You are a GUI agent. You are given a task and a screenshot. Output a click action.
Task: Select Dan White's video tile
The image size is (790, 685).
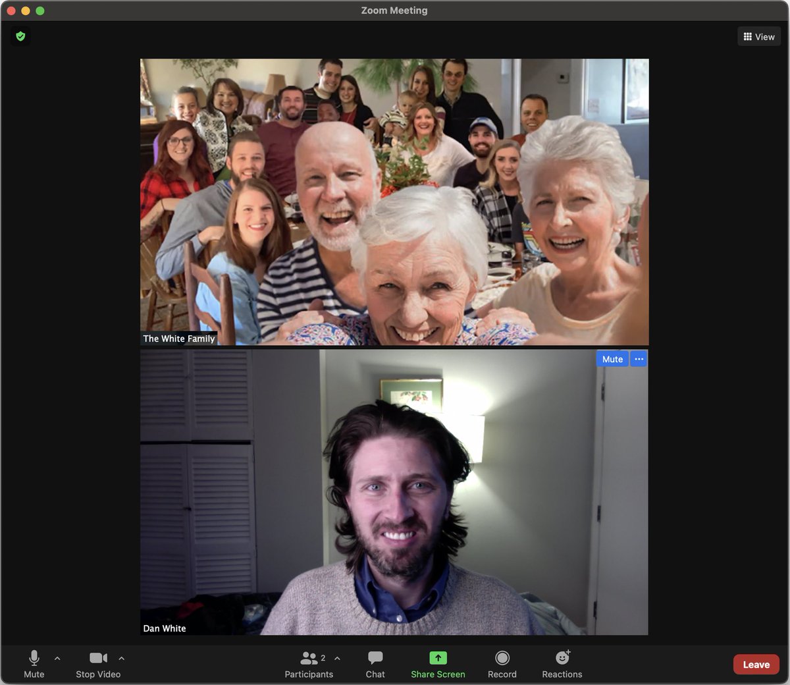pyautogui.click(x=394, y=492)
